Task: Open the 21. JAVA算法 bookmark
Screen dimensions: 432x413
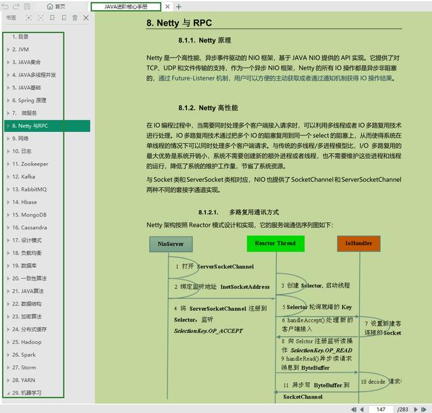Action: click(x=28, y=291)
